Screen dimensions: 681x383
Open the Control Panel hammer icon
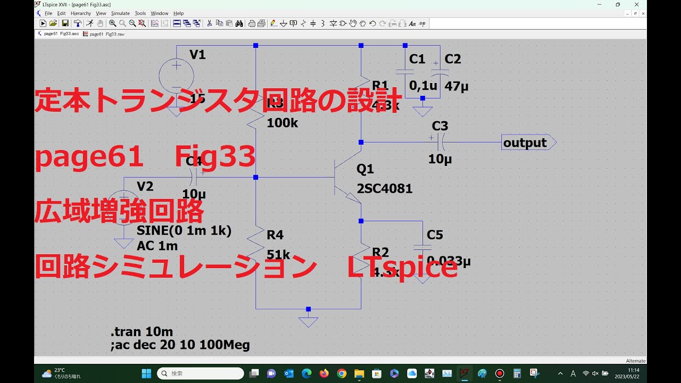pos(78,23)
